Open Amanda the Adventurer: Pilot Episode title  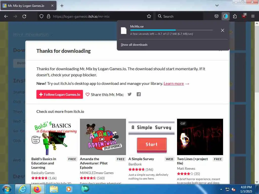pyautogui.click(x=94, y=163)
